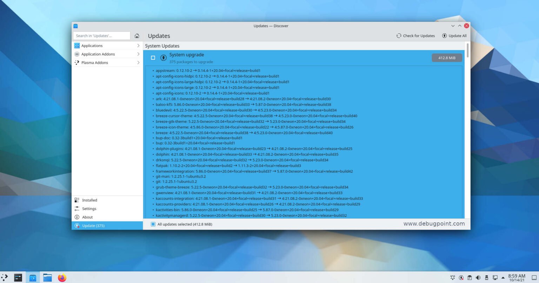
Task: Select the Applications sidebar category
Action: point(107,46)
